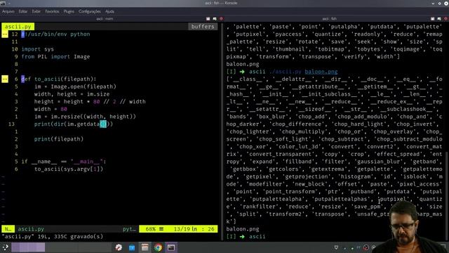Viewport: 449px width, 253px height.
Task: Click the N mode indicator in vim statusline
Action: pyautogui.click(x=8, y=229)
